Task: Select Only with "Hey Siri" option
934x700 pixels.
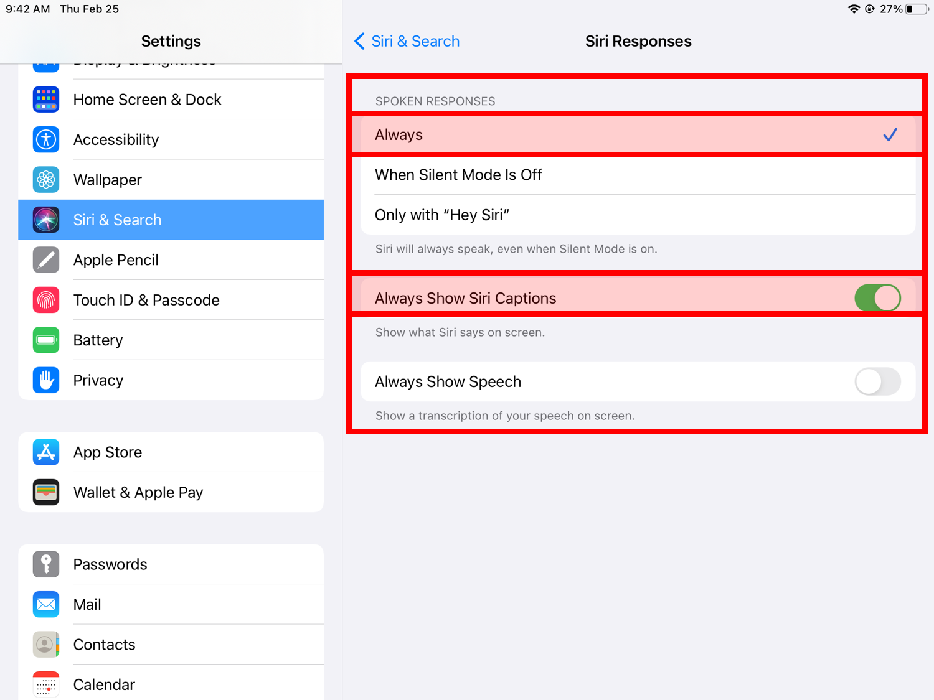Action: 638,215
